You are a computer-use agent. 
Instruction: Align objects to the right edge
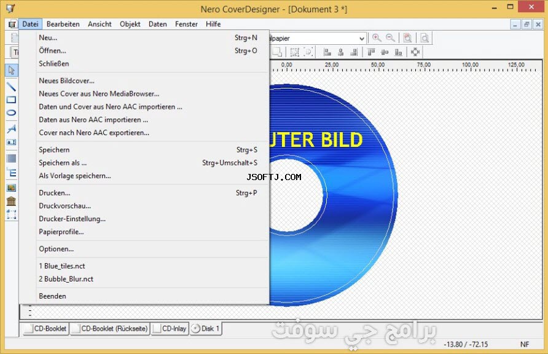(354, 52)
